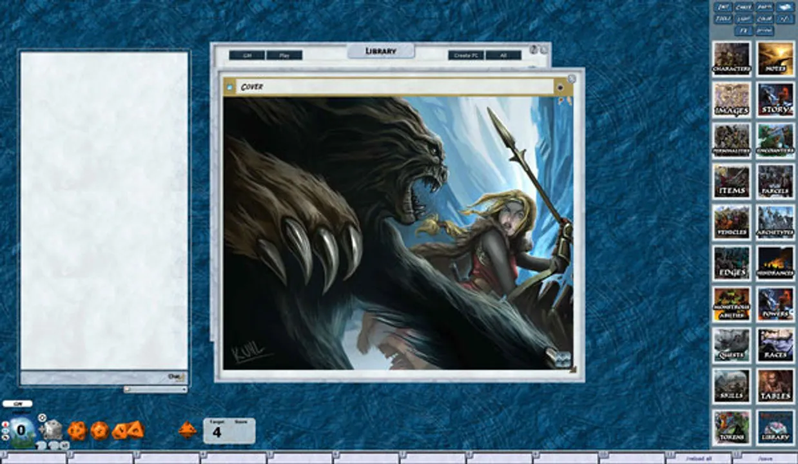Click the Tools toolbar button
Viewport: 798px width, 464px height.
click(x=723, y=19)
